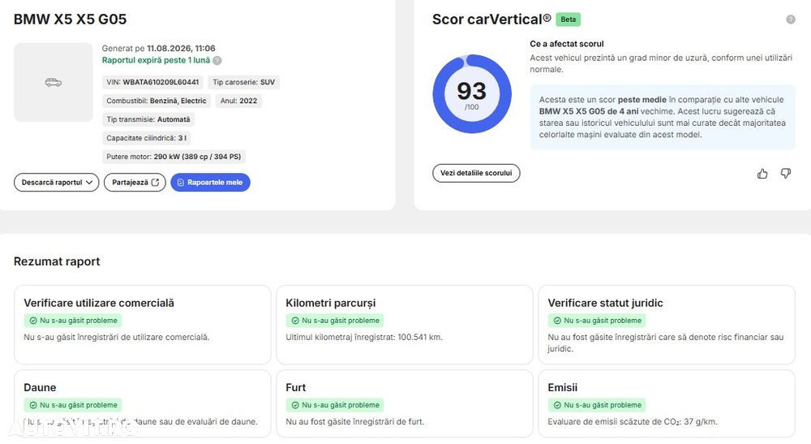Click green status badge under Verificare utilizare comercială
This screenshot has height=444, width=811.
73,321
